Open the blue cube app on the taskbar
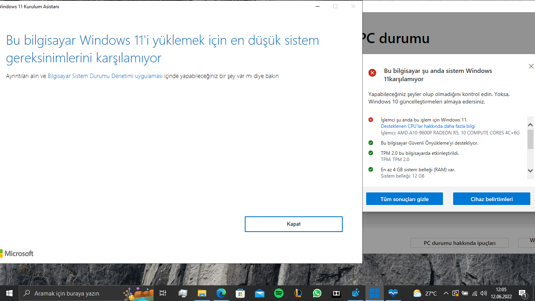 pyautogui.click(x=356, y=293)
